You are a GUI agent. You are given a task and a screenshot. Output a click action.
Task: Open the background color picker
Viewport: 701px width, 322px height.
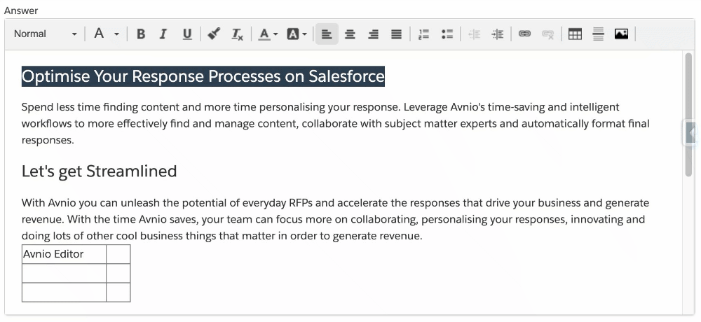click(x=297, y=34)
